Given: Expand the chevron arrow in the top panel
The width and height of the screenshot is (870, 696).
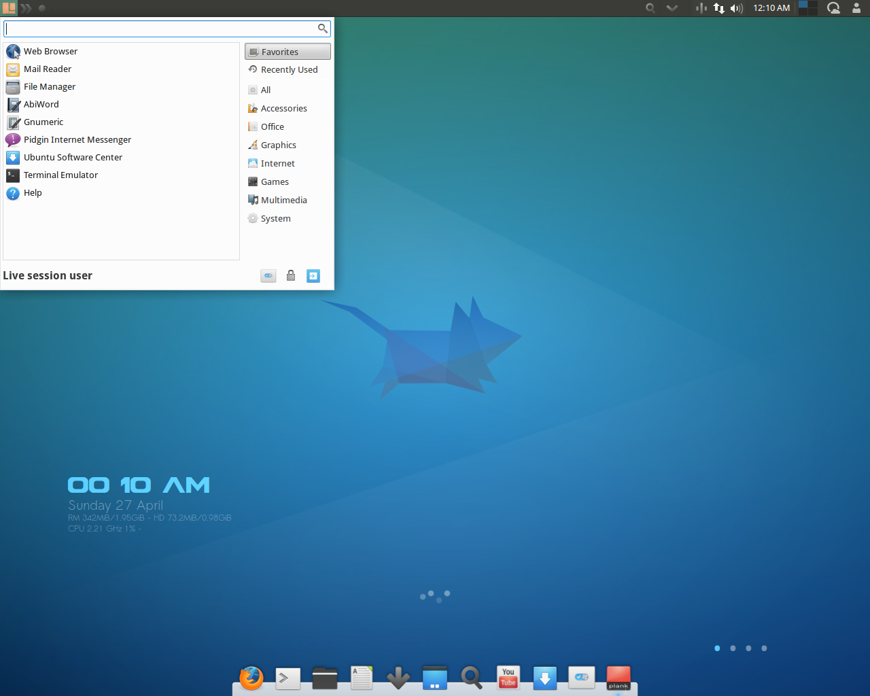Looking at the screenshot, I should (x=672, y=8).
